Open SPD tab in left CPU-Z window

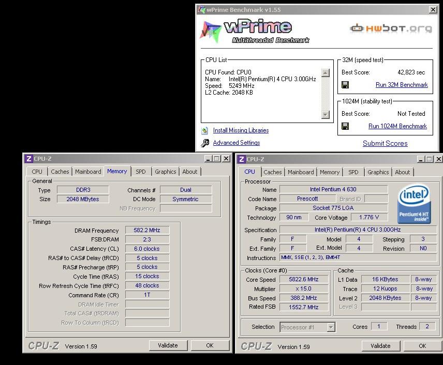[141, 172]
